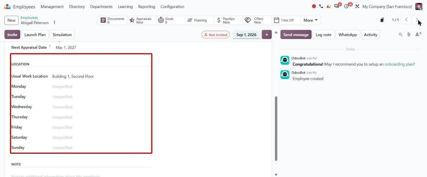The image size is (427, 177).
Task: Open Planning smart button
Action: pyautogui.click(x=199, y=20)
